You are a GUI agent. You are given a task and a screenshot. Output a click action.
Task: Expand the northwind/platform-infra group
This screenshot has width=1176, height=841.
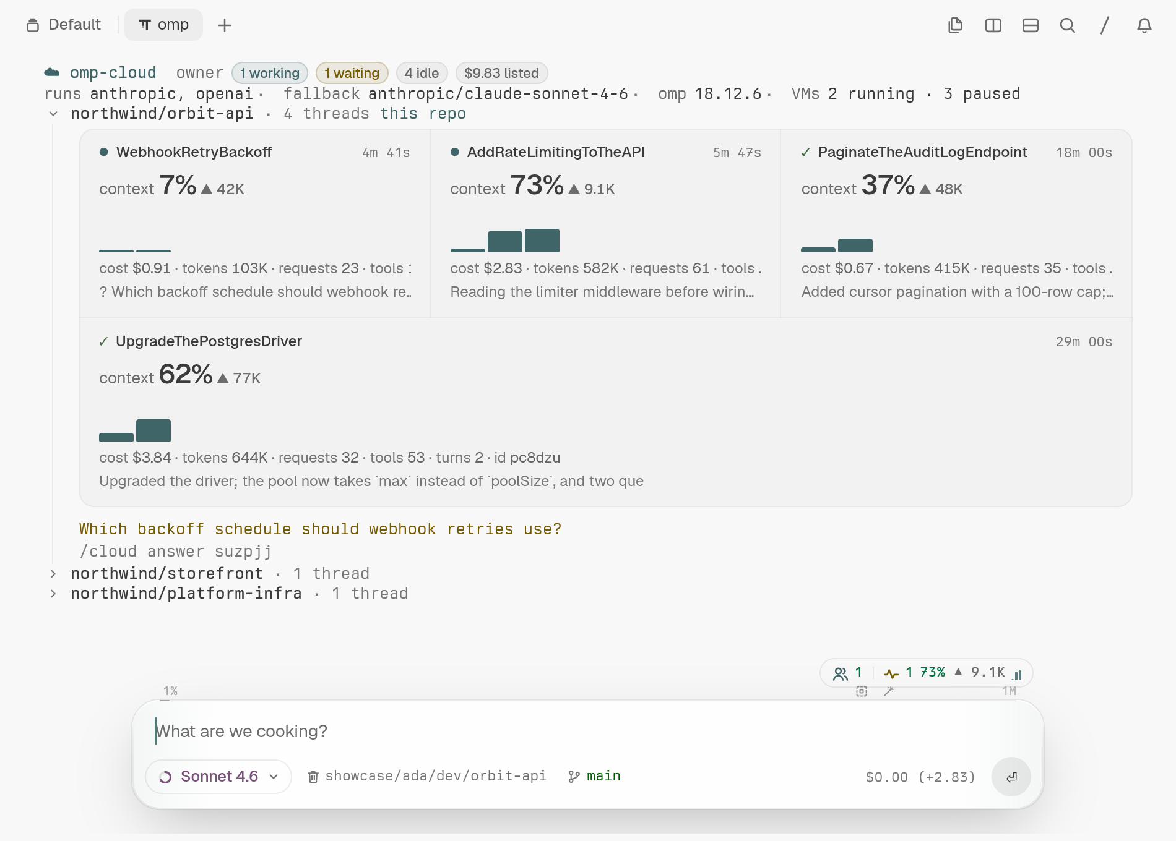pyautogui.click(x=54, y=594)
